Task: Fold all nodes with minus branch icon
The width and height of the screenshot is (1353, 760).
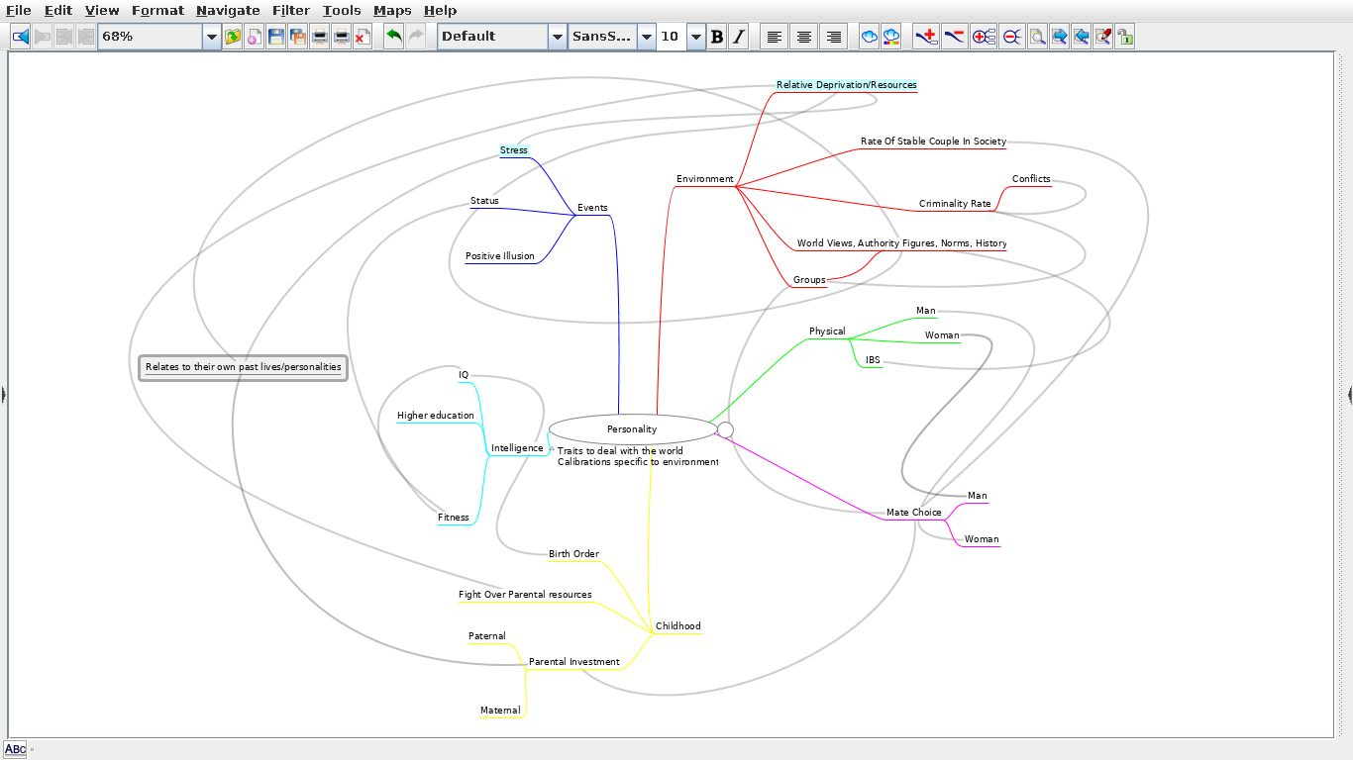Action: [x=1011, y=37]
